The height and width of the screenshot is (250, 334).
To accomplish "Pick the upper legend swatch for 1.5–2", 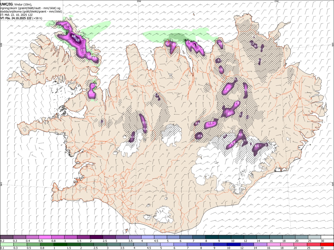I will (83, 237).
